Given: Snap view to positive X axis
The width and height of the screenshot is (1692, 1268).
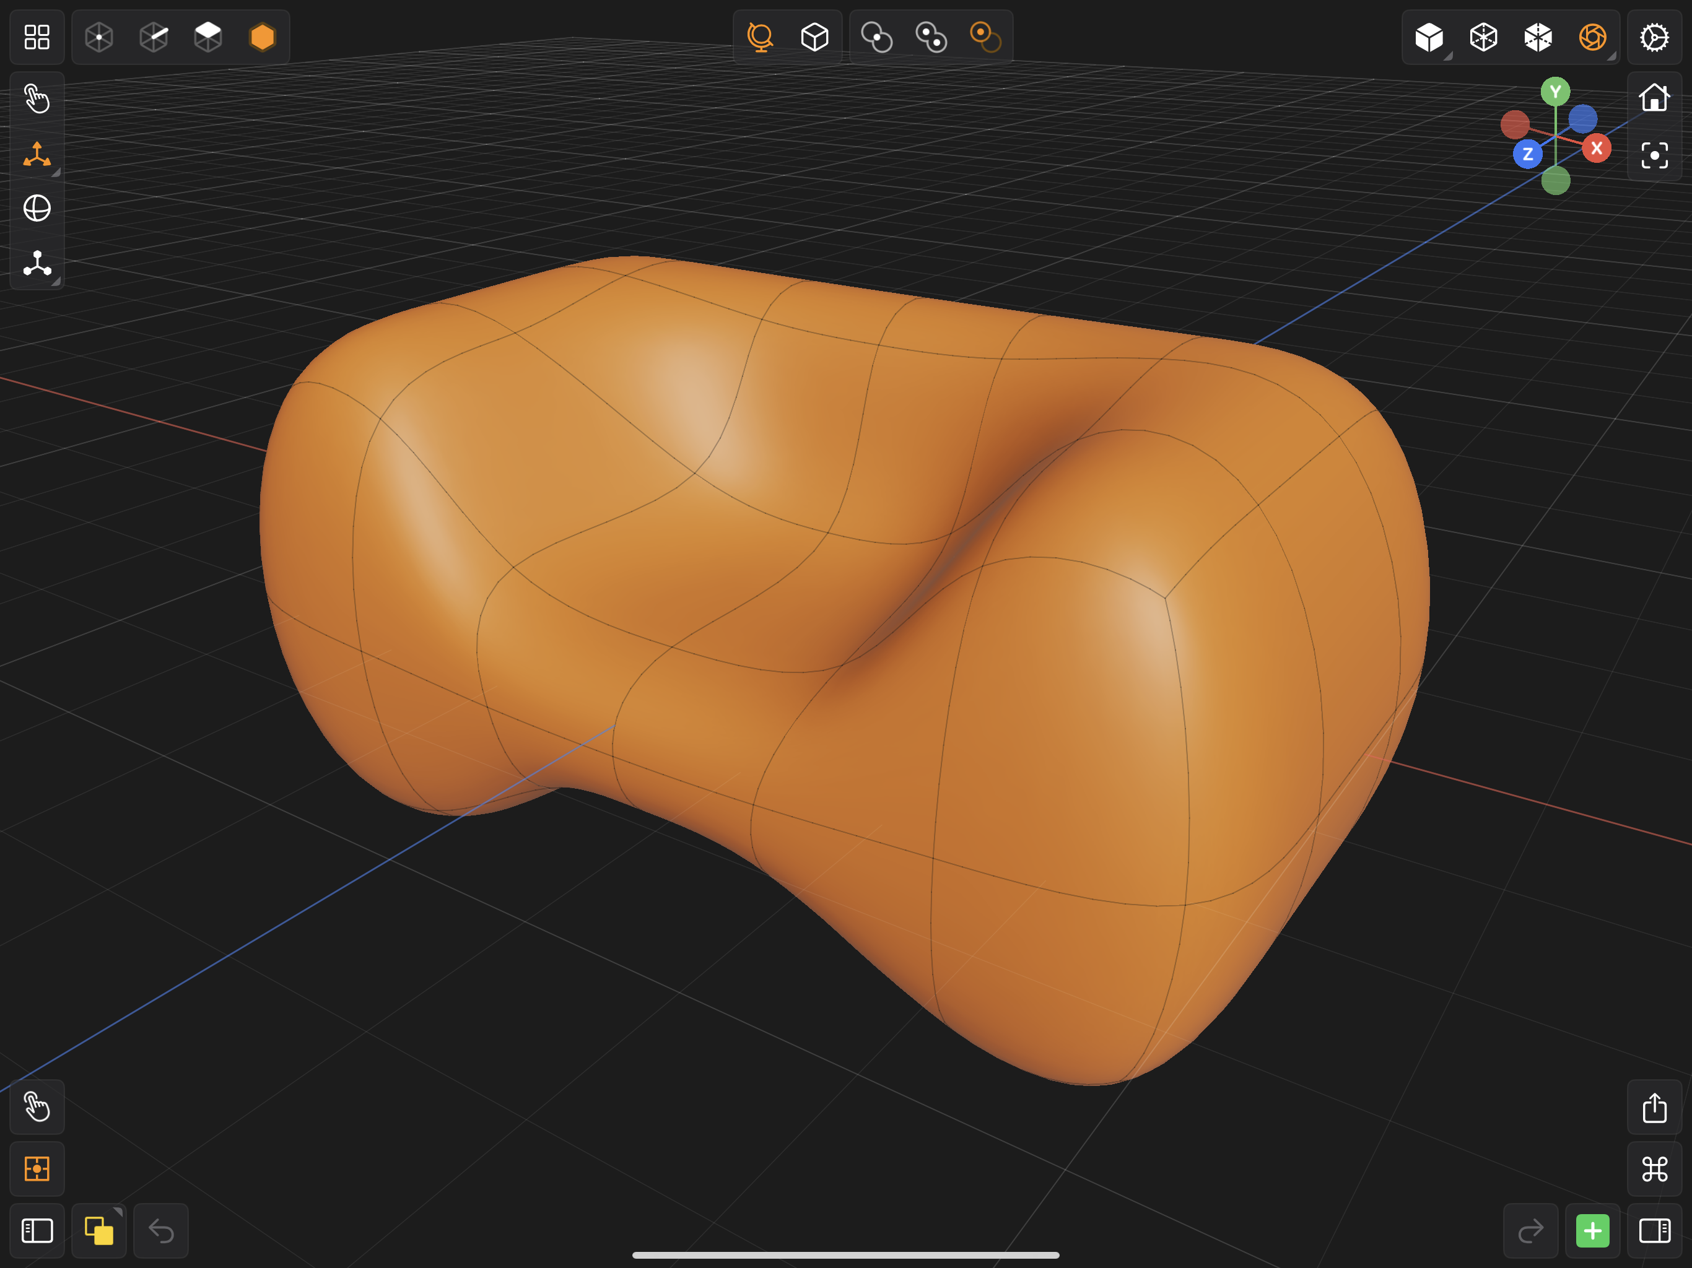Looking at the screenshot, I should [x=1597, y=149].
